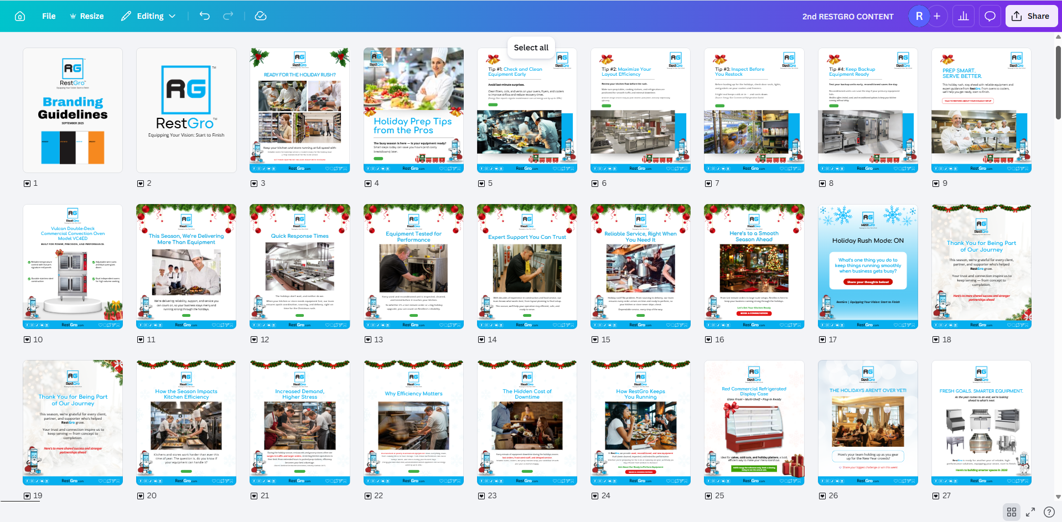Select the Increased Demand, Higher Stress page
This screenshot has height=522, width=1062.
(x=300, y=423)
